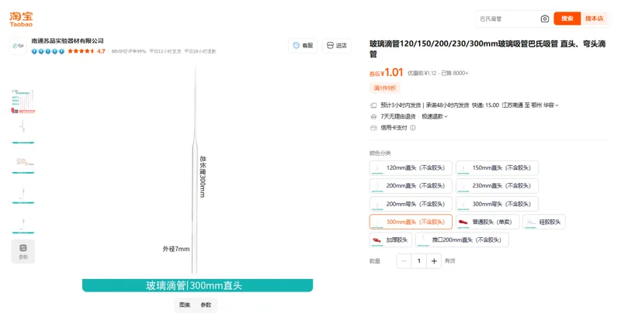Open the Taobao logo home link
The image size is (621, 324).
pyautogui.click(x=22, y=19)
